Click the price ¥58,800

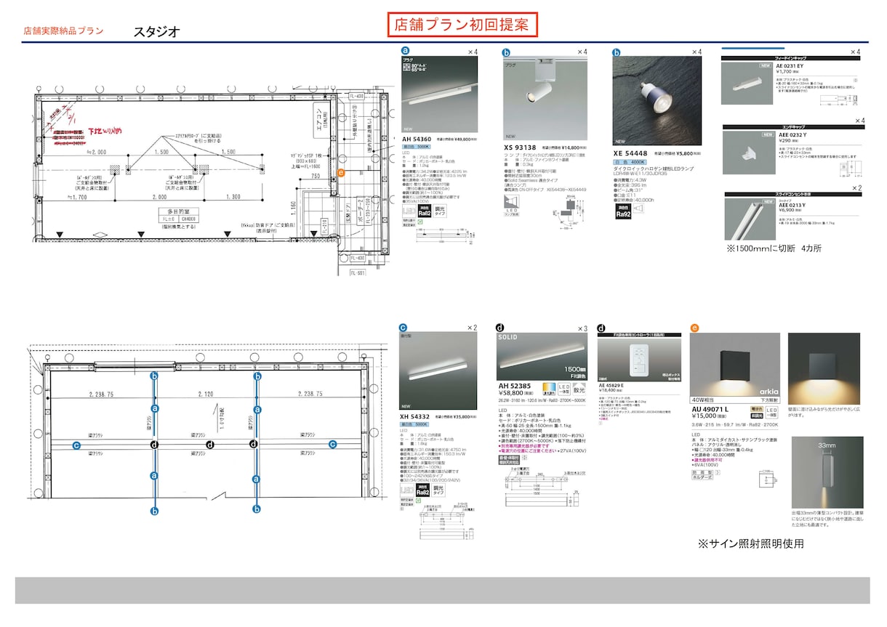point(513,394)
